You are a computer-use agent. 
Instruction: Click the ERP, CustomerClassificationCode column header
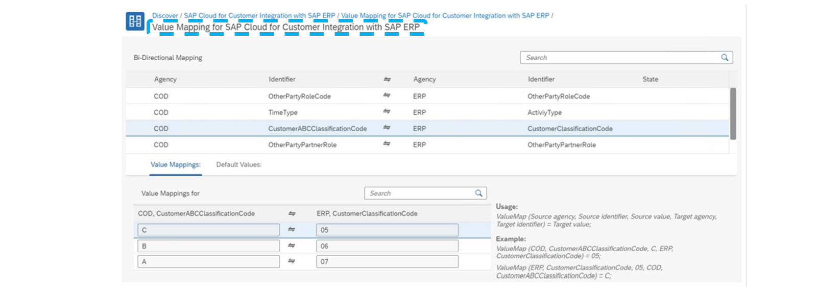367,213
